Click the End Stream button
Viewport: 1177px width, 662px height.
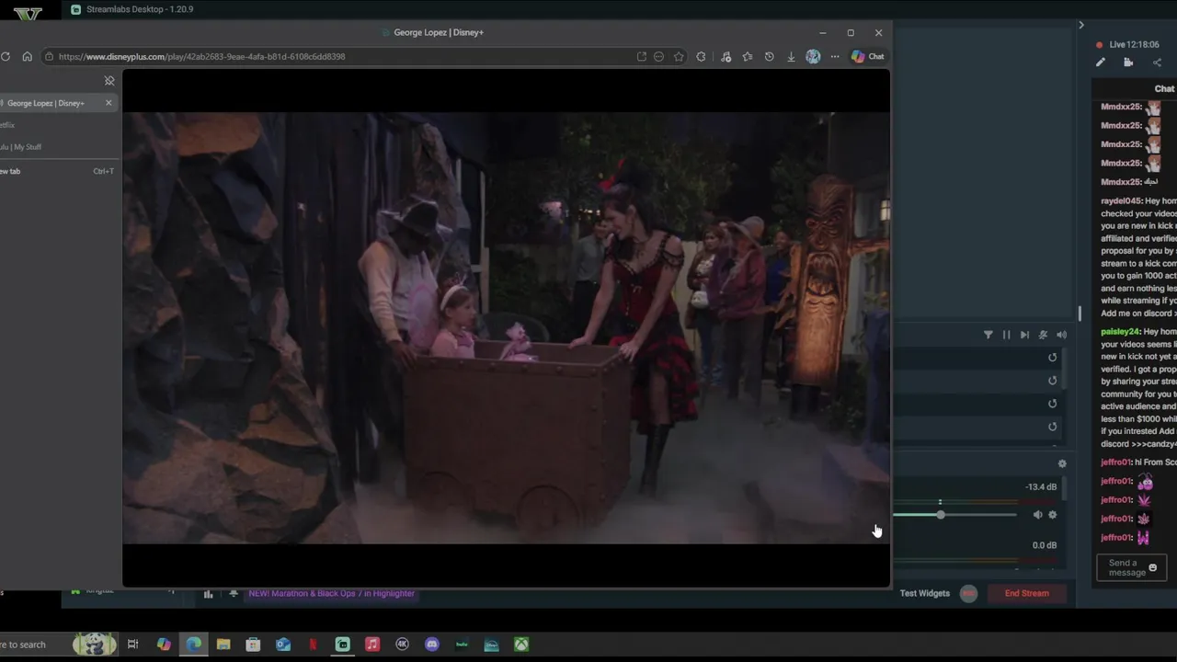[x=1027, y=594]
